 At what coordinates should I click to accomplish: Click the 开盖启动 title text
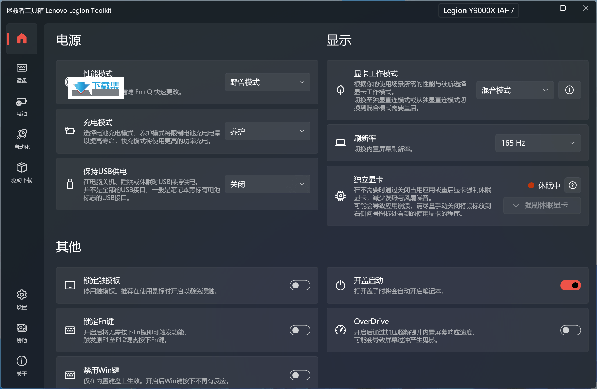(368, 280)
